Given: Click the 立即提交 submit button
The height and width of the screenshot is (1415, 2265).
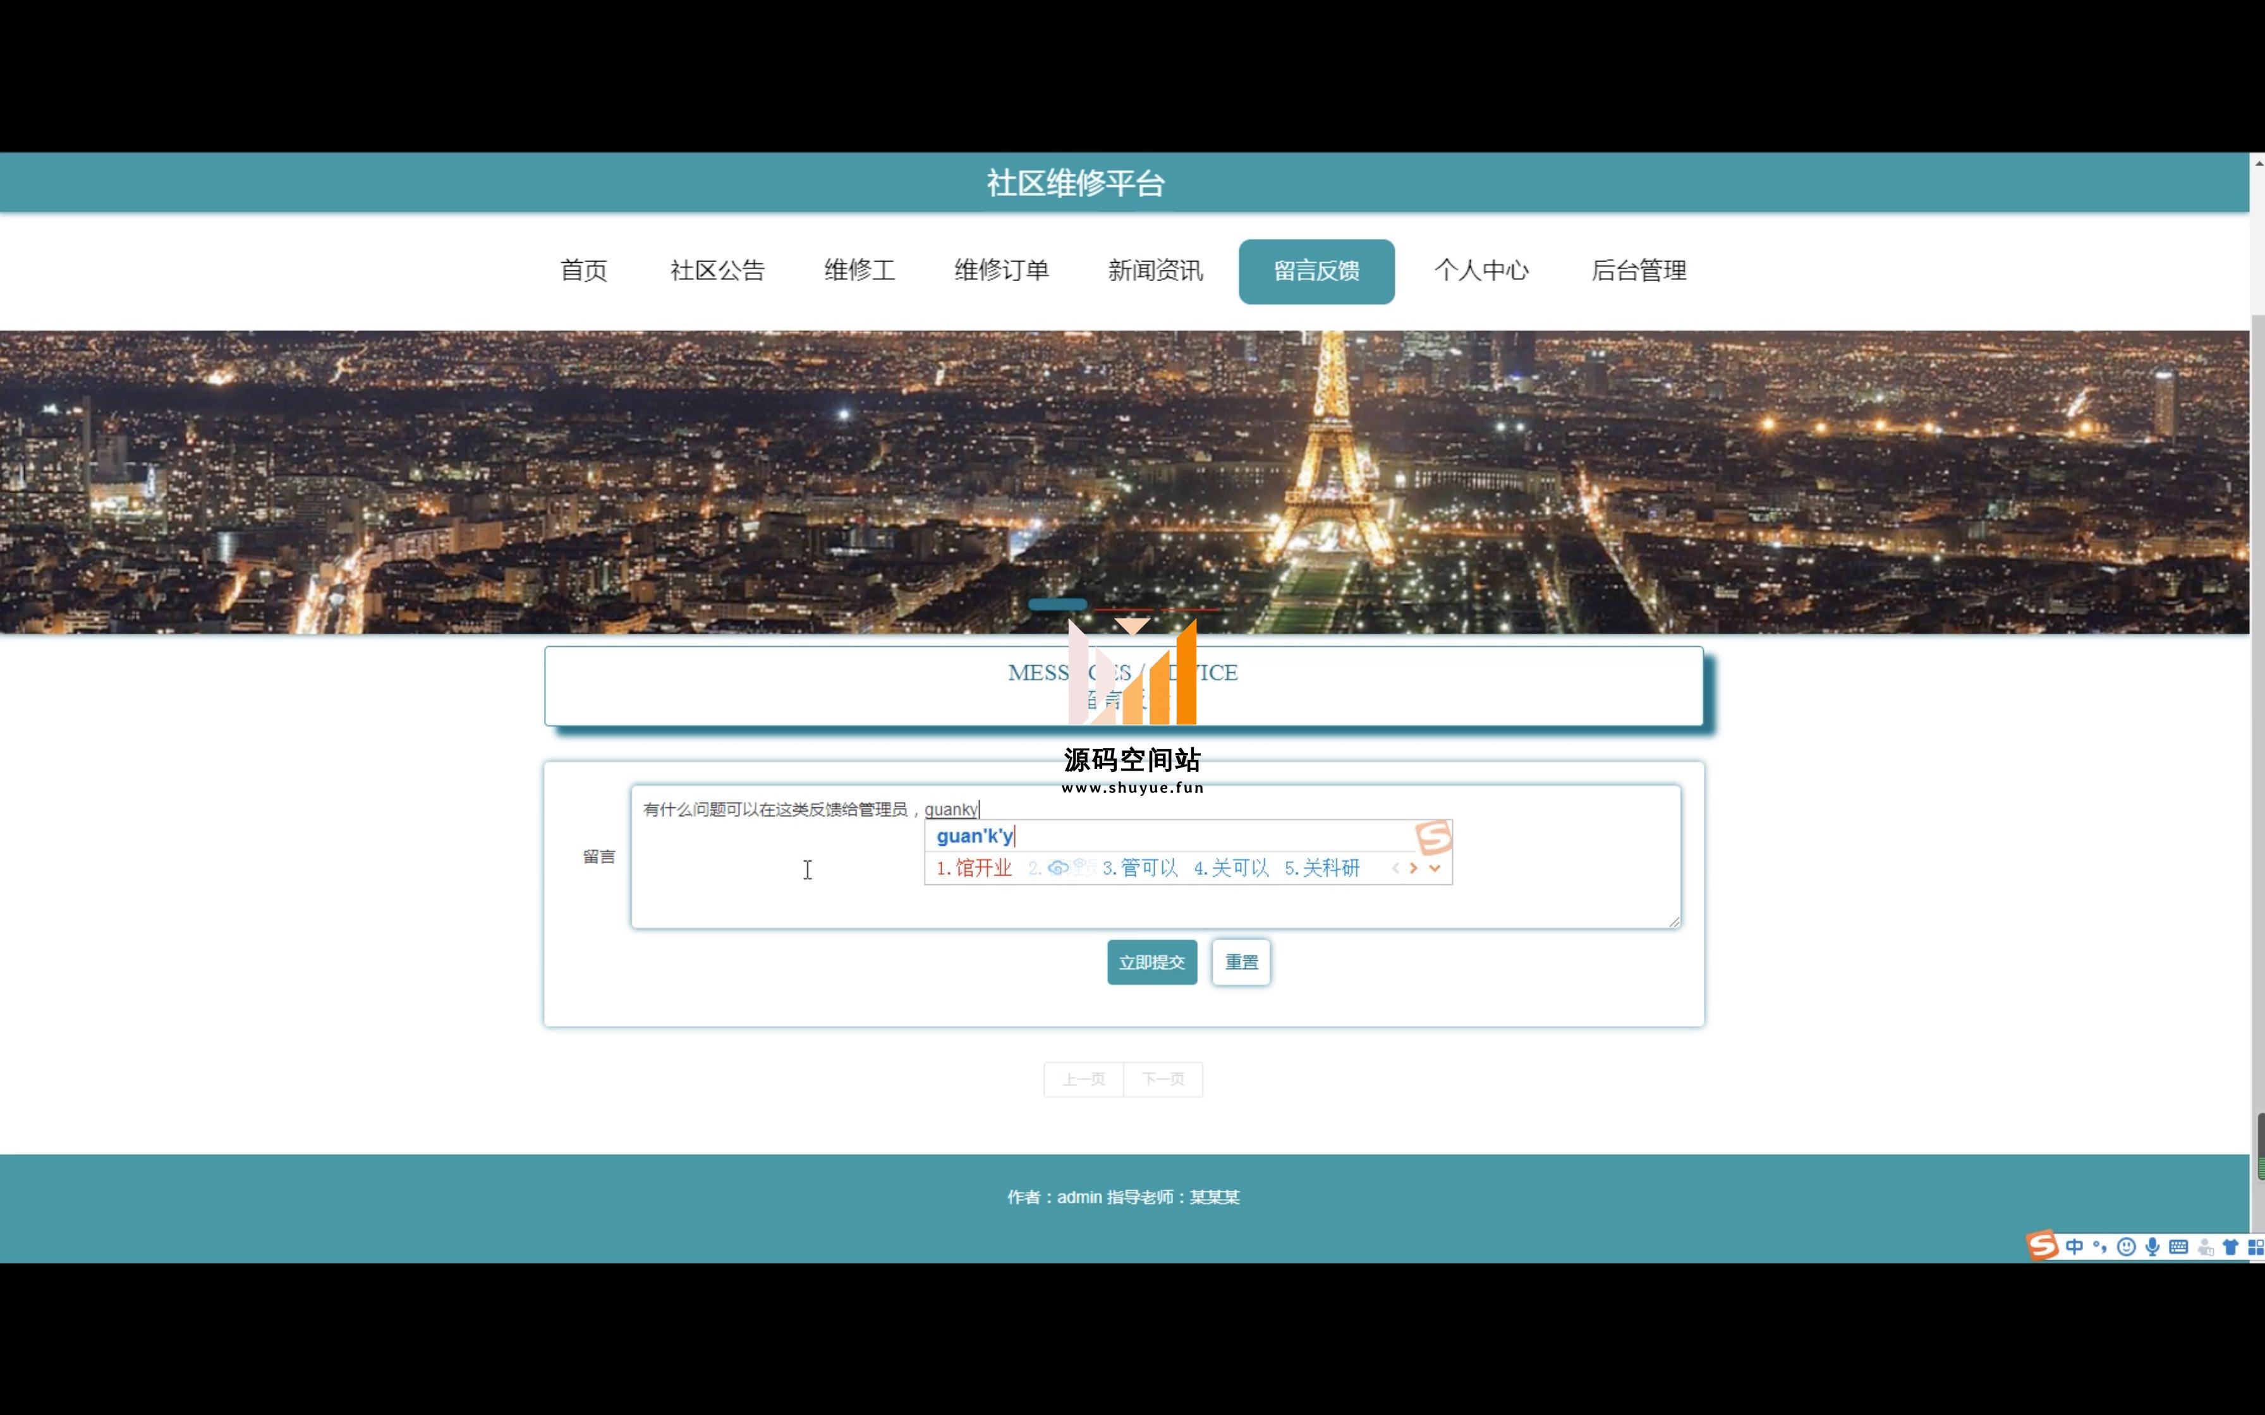Looking at the screenshot, I should [1151, 962].
